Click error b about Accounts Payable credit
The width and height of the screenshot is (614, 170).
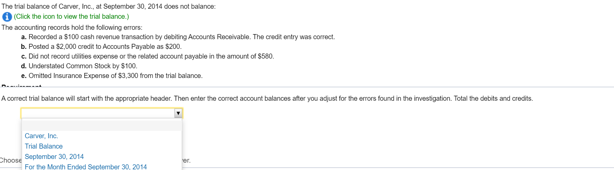click(101, 47)
